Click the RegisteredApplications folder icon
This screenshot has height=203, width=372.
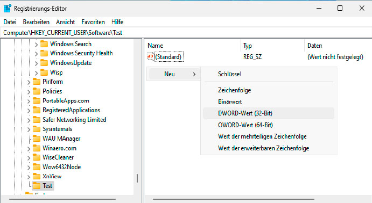(36, 110)
